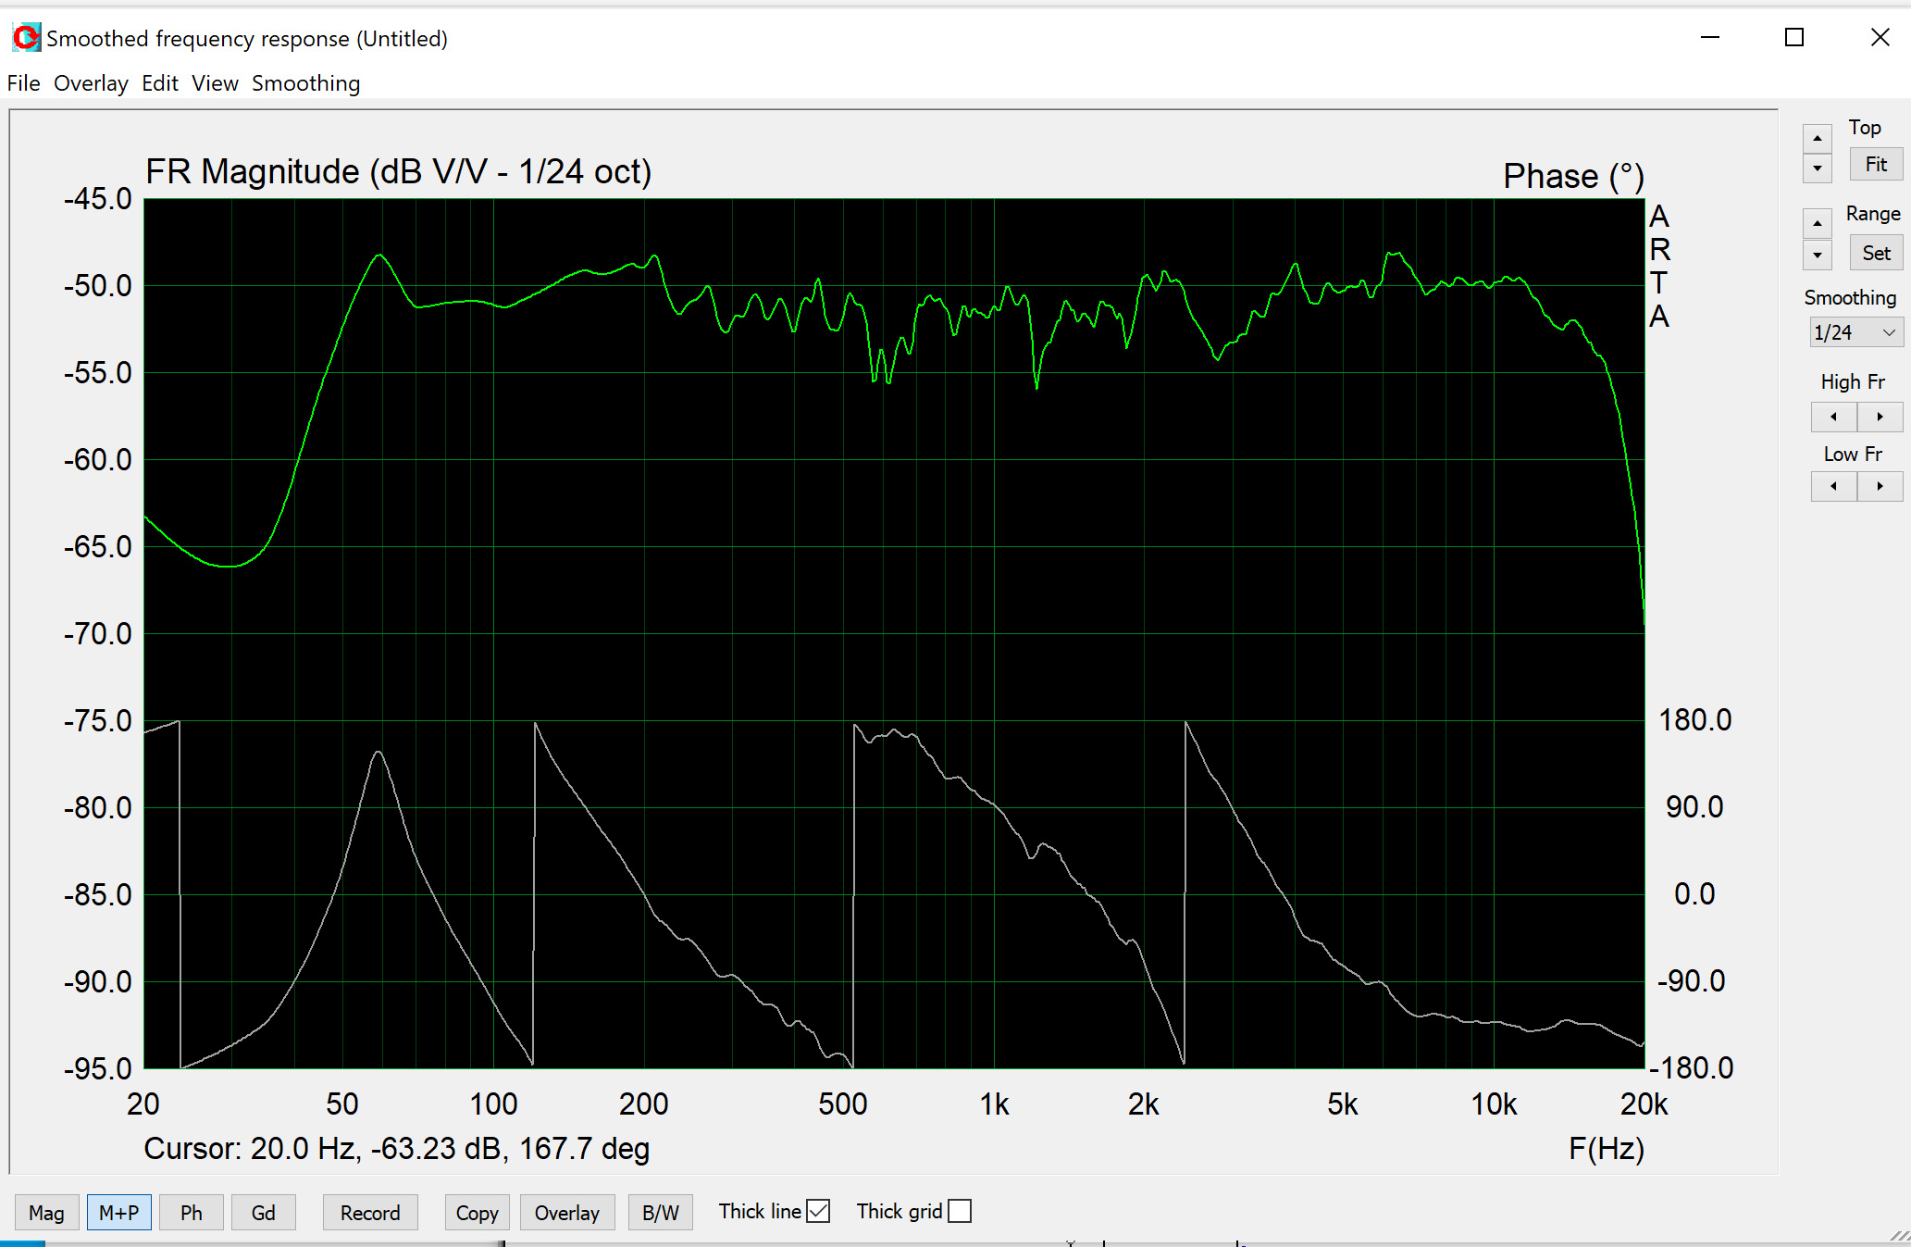Show group delay with Gd button
The image size is (1911, 1247).
pos(264,1213)
